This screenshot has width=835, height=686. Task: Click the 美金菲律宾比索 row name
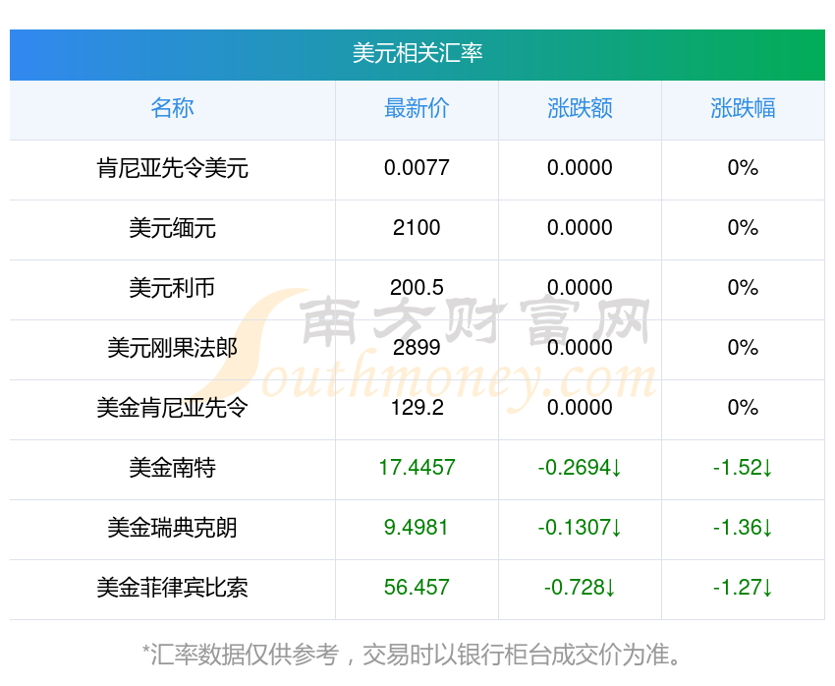pyautogui.click(x=172, y=588)
